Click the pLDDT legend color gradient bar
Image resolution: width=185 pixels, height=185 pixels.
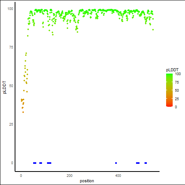click(169, 90)
